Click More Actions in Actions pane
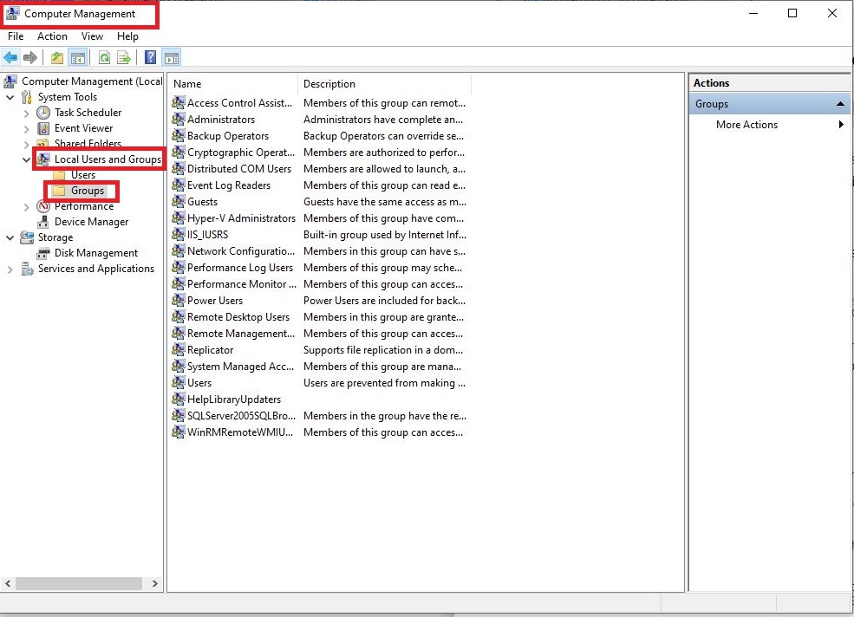Image resolution: width=854 pixels, height=617 pixels. [x=746, y=125]
